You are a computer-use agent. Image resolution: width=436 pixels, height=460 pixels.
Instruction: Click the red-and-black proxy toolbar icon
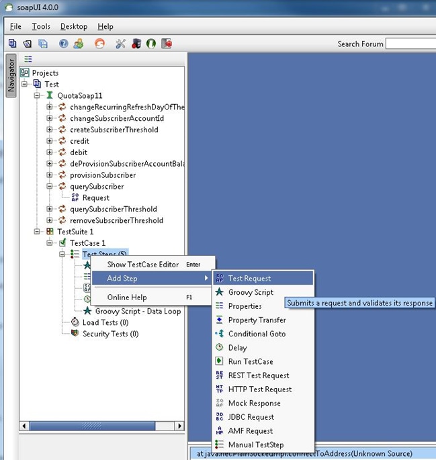(x=136, y=44)
